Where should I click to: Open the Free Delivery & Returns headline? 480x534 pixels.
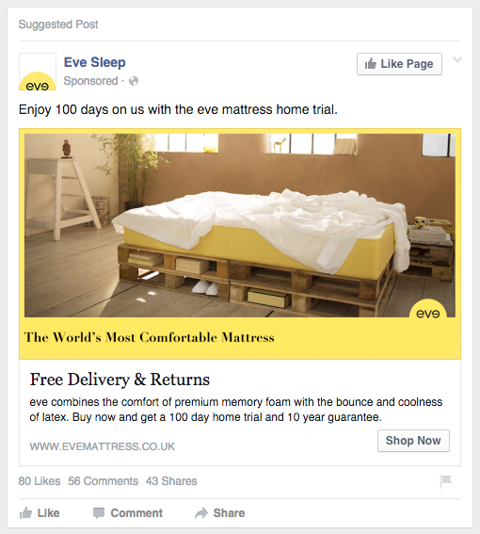tap(120, 380)
